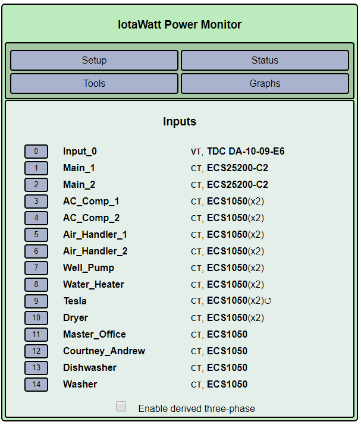The width and height of the screenshot is (361, 425).
Task: Click input button 0
Action: coord(36,151)
